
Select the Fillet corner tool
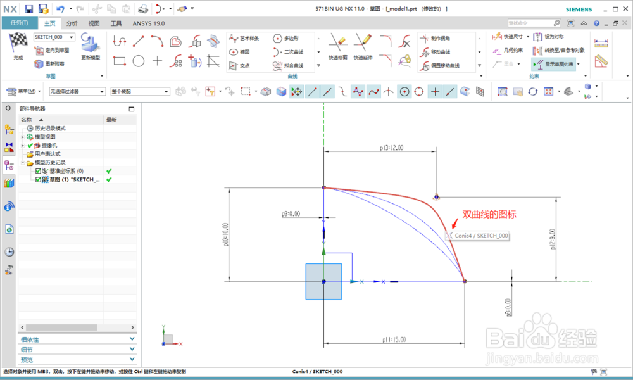click(386, 41)
